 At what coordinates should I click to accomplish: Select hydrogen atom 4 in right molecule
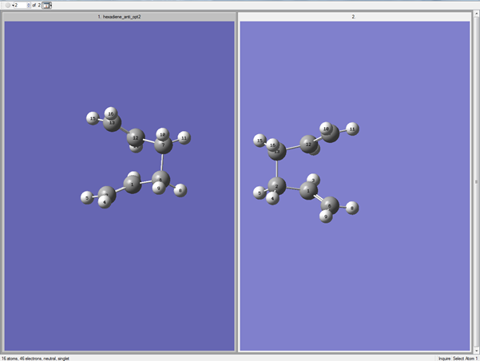click(x=272, y=198)
